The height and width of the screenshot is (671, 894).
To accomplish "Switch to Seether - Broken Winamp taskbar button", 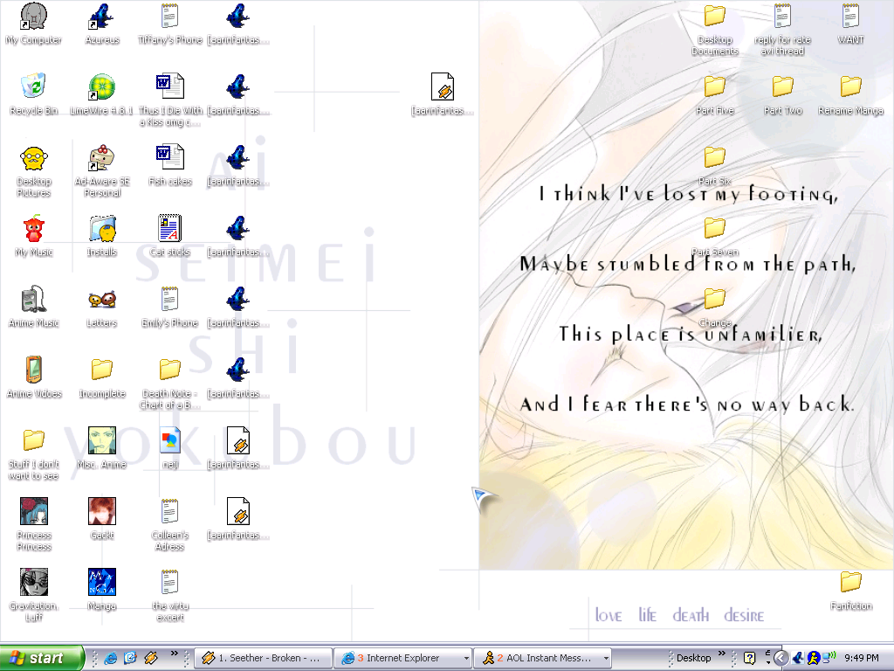I will coord(263,658).
